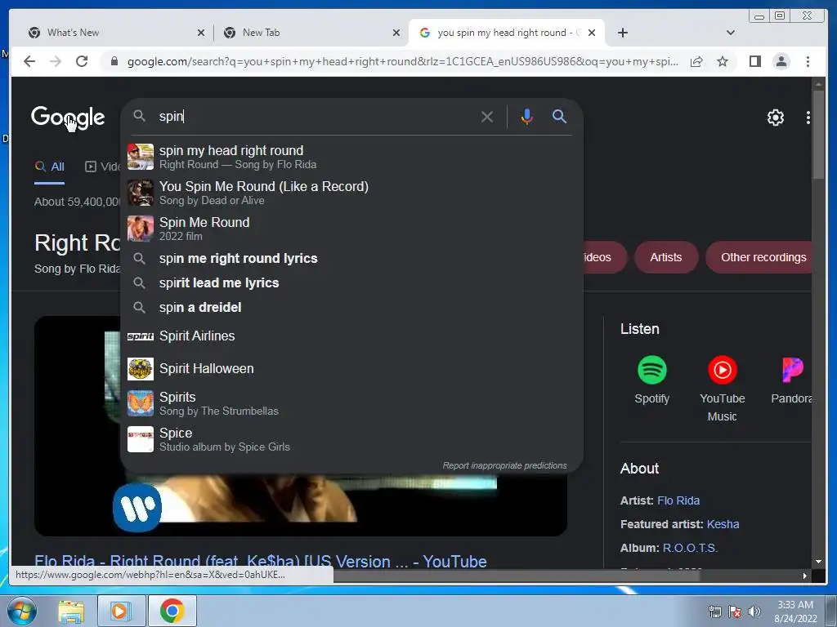Click the horizontal scrollbar right arrow
Viewport: 837px width, 627px height.
pyautogui.click(x=805, y=576)
